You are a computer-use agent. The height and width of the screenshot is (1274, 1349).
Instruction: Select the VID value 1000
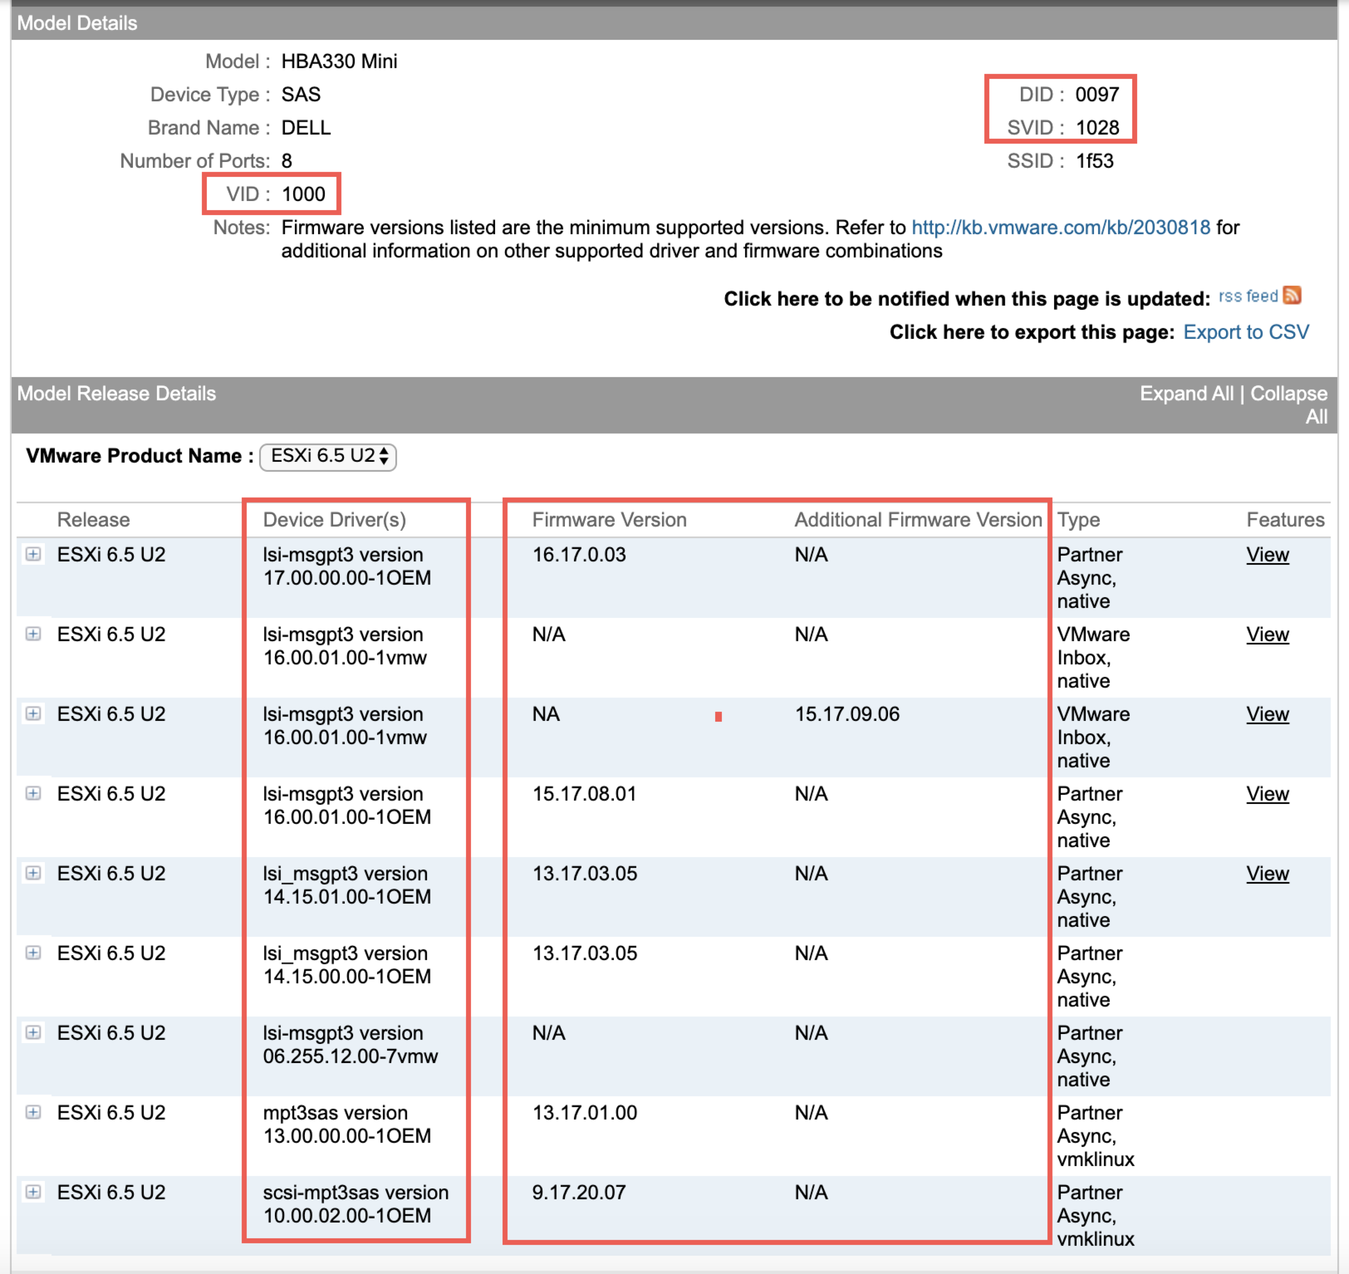[304, 194]
